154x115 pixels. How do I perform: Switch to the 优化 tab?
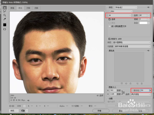pos(20,8)
